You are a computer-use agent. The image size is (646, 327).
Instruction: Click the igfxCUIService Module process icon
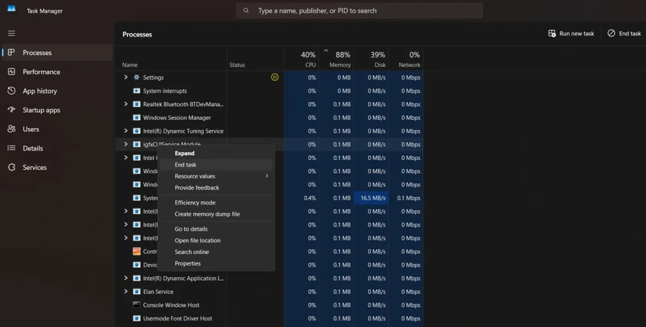[136, 145]
